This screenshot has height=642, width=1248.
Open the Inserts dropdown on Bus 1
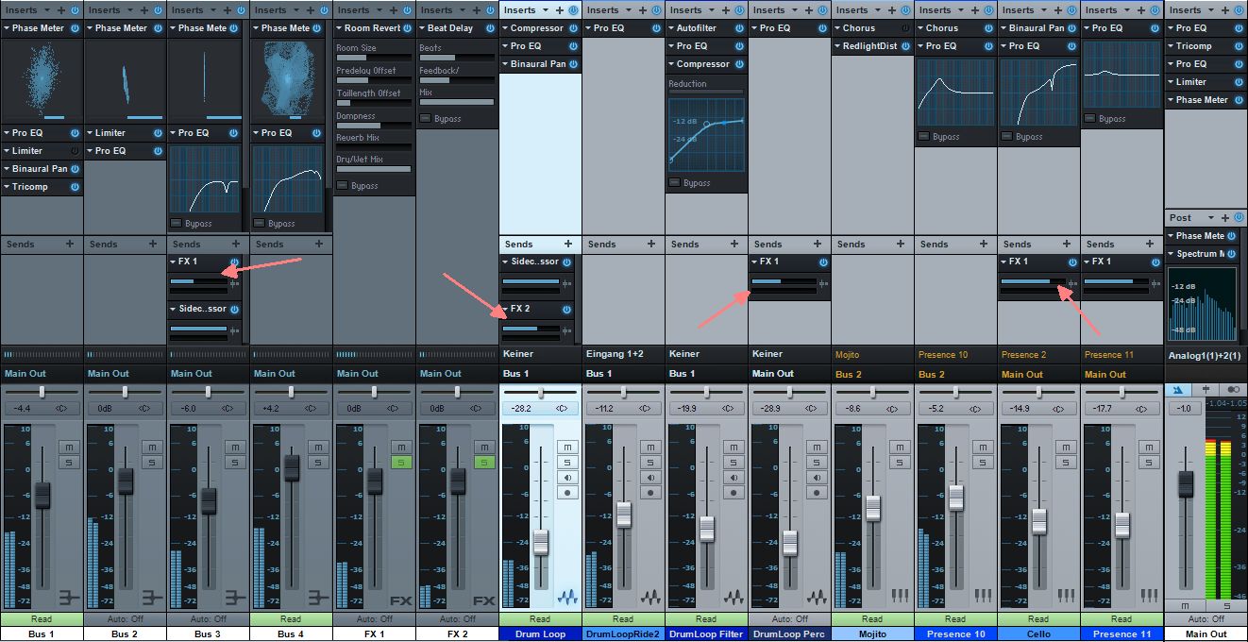coord(45,10)
